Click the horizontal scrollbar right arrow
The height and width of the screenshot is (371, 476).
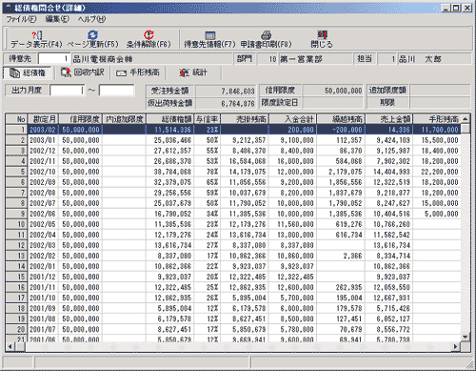[456, 346]
